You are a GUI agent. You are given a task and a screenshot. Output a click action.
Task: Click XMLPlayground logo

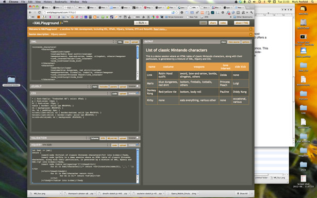[x=47, y=23]
